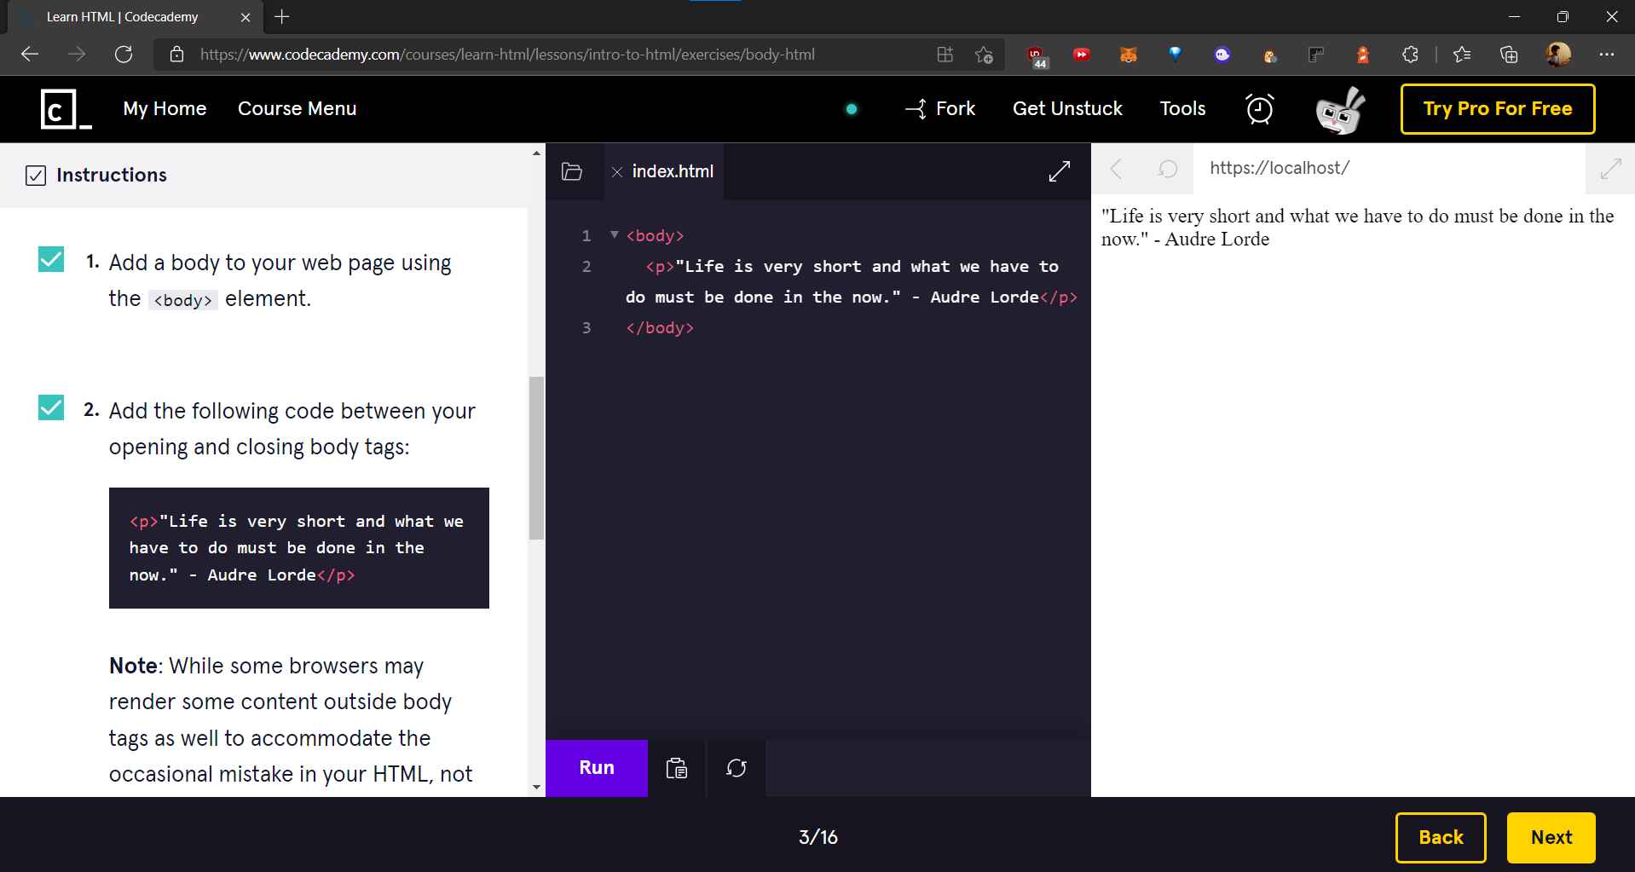Open the MetaMask fox extension icon
The image size is (1635, 872).
tap(1129, 54)
